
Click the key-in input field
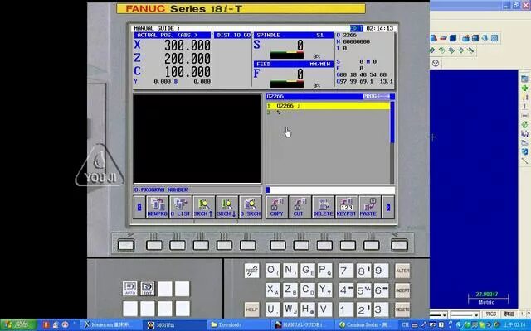coord(330,189)
